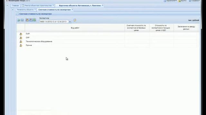Click the second person icon in the toolbar
Viewport: 206px width, 115px height.
pos(31,20)
